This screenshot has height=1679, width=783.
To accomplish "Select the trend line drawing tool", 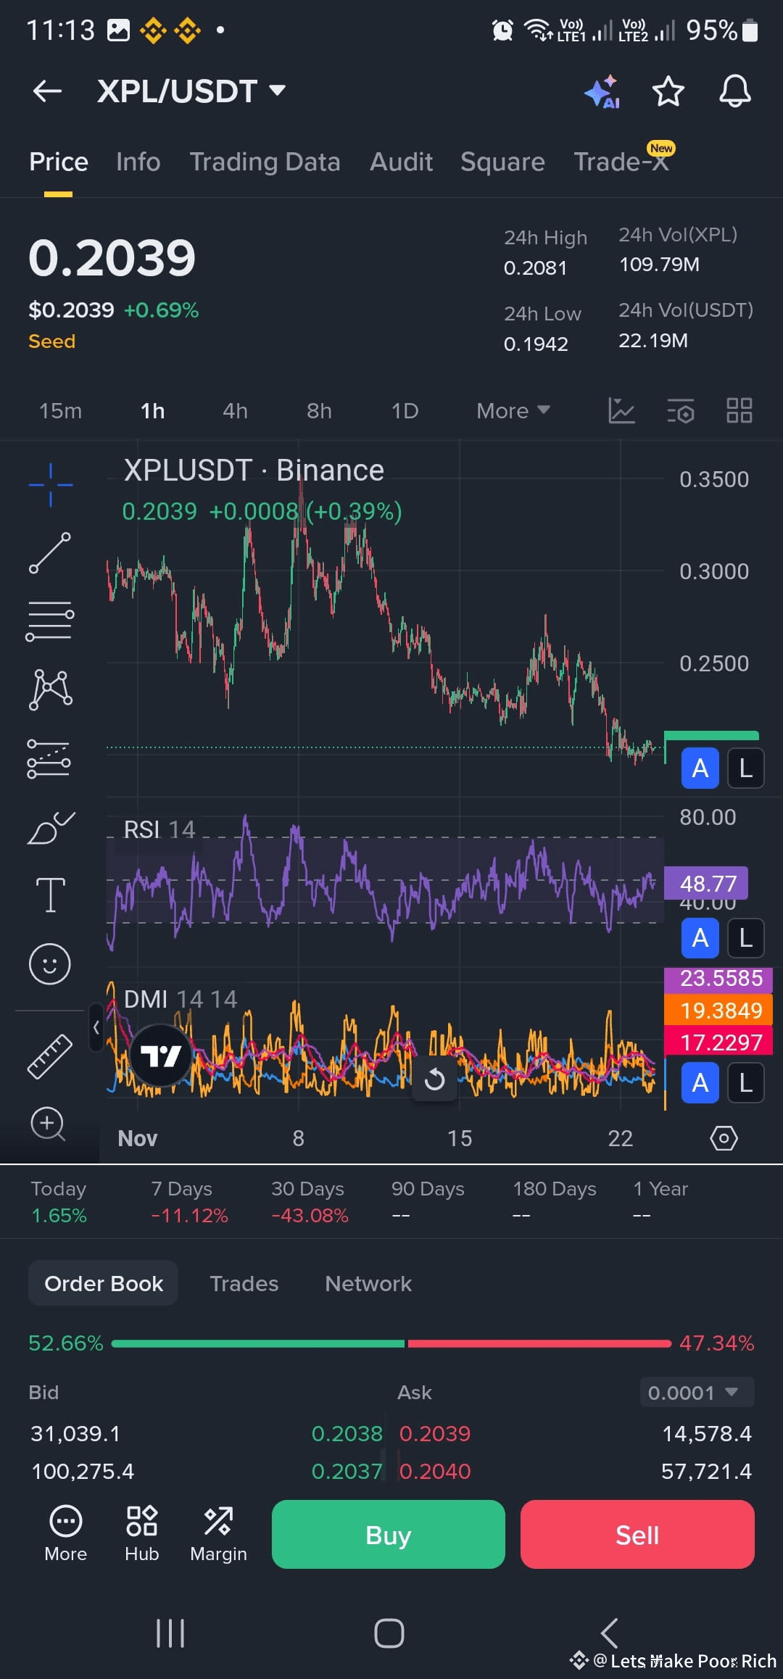I will coord(50,552).
